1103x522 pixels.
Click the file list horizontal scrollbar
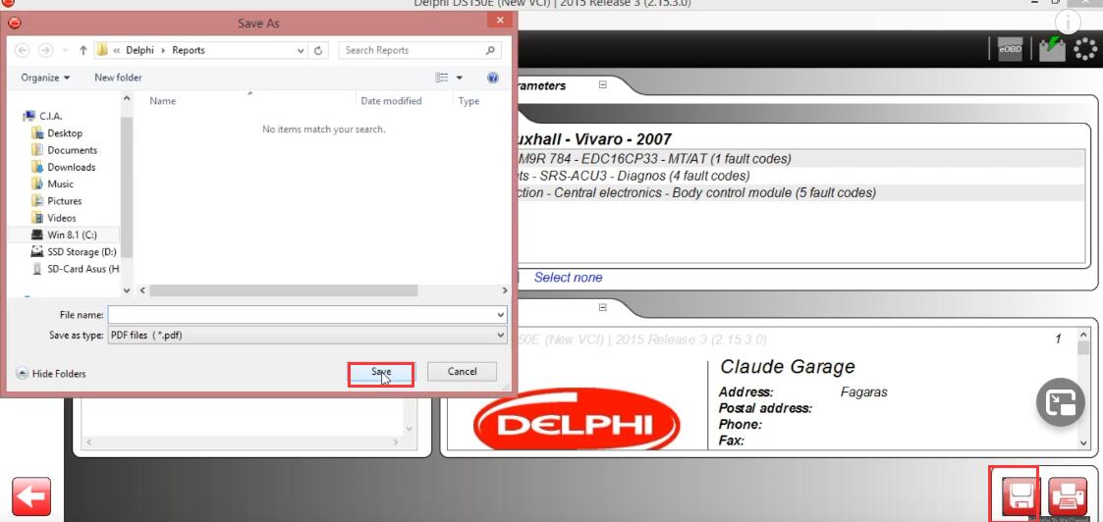284,290
